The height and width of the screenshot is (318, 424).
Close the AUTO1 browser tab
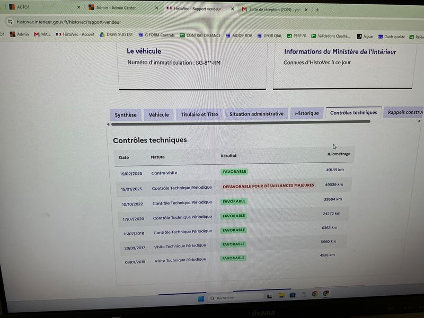(78, 7)
